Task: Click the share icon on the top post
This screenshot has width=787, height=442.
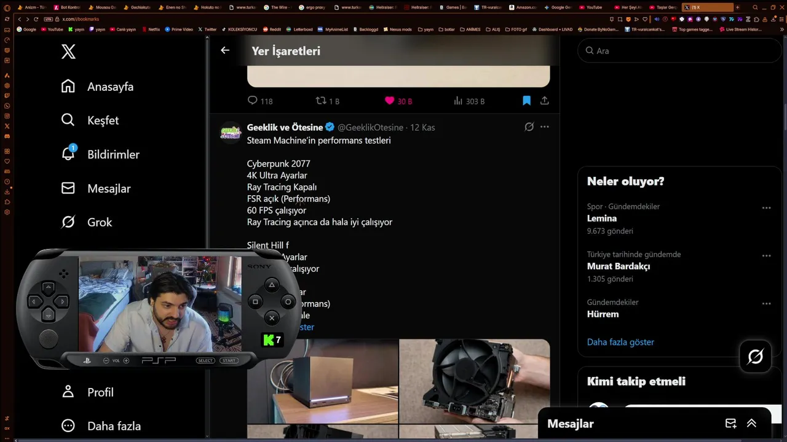Action: (x=544, y=101)
